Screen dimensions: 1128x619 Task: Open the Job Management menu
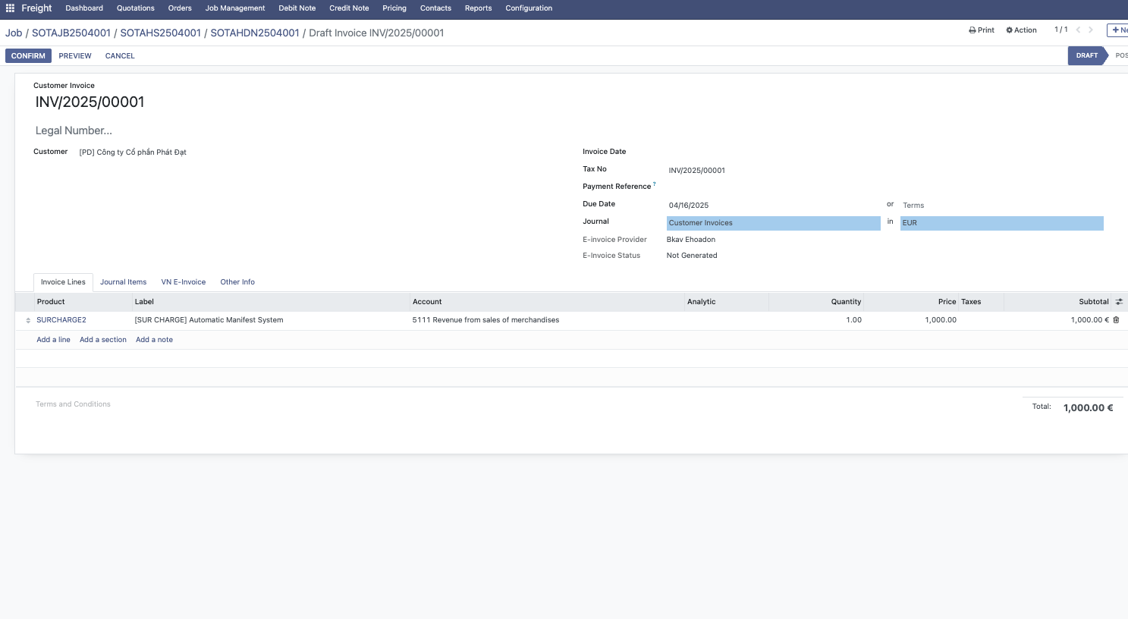coord(235,8)
